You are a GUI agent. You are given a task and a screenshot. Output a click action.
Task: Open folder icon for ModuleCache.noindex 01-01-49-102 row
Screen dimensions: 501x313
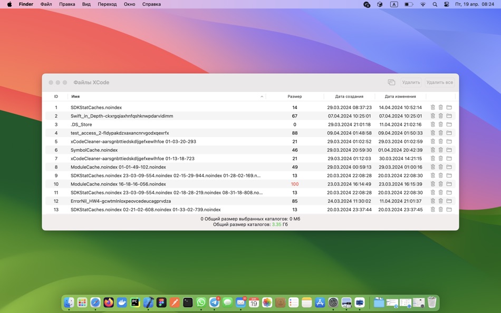click(449, 167)
